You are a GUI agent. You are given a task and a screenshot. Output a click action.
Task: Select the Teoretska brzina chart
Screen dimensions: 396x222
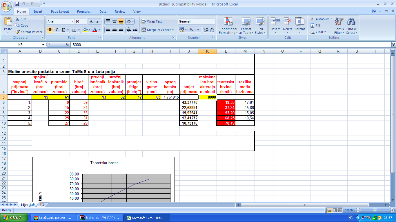[x=103, y=180]
